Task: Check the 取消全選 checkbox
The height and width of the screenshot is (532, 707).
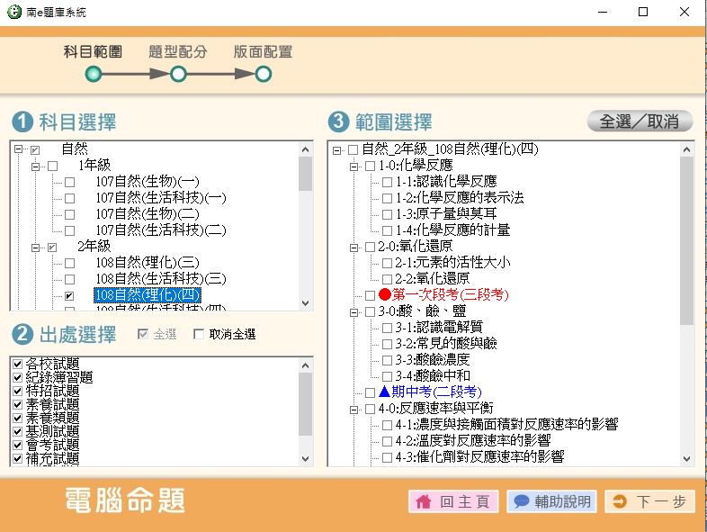Action: tap(199, 335)
